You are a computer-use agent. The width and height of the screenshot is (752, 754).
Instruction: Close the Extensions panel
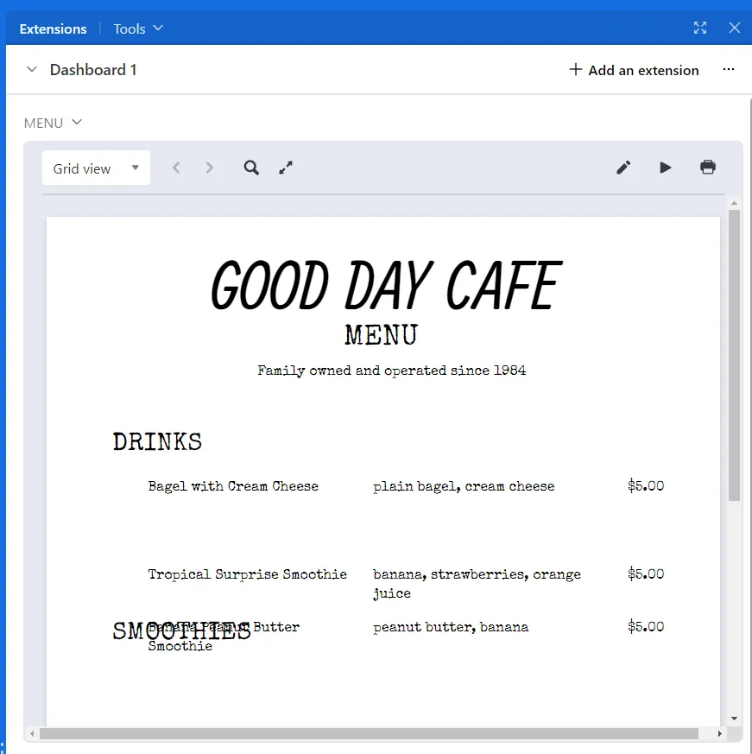point(735,29)
